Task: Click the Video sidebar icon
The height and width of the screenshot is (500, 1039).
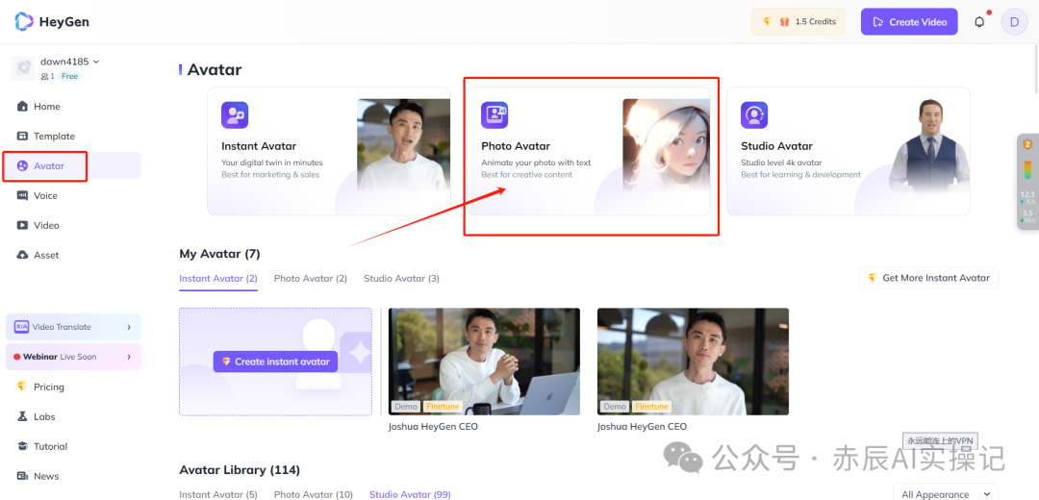Action: [x=22, y=226]
